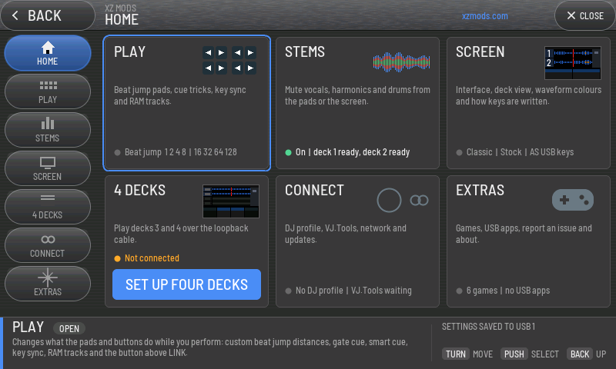616x369 pixels.
Task: Click the deck view thumbnail in Screen tile
Action: coord(573,63)
